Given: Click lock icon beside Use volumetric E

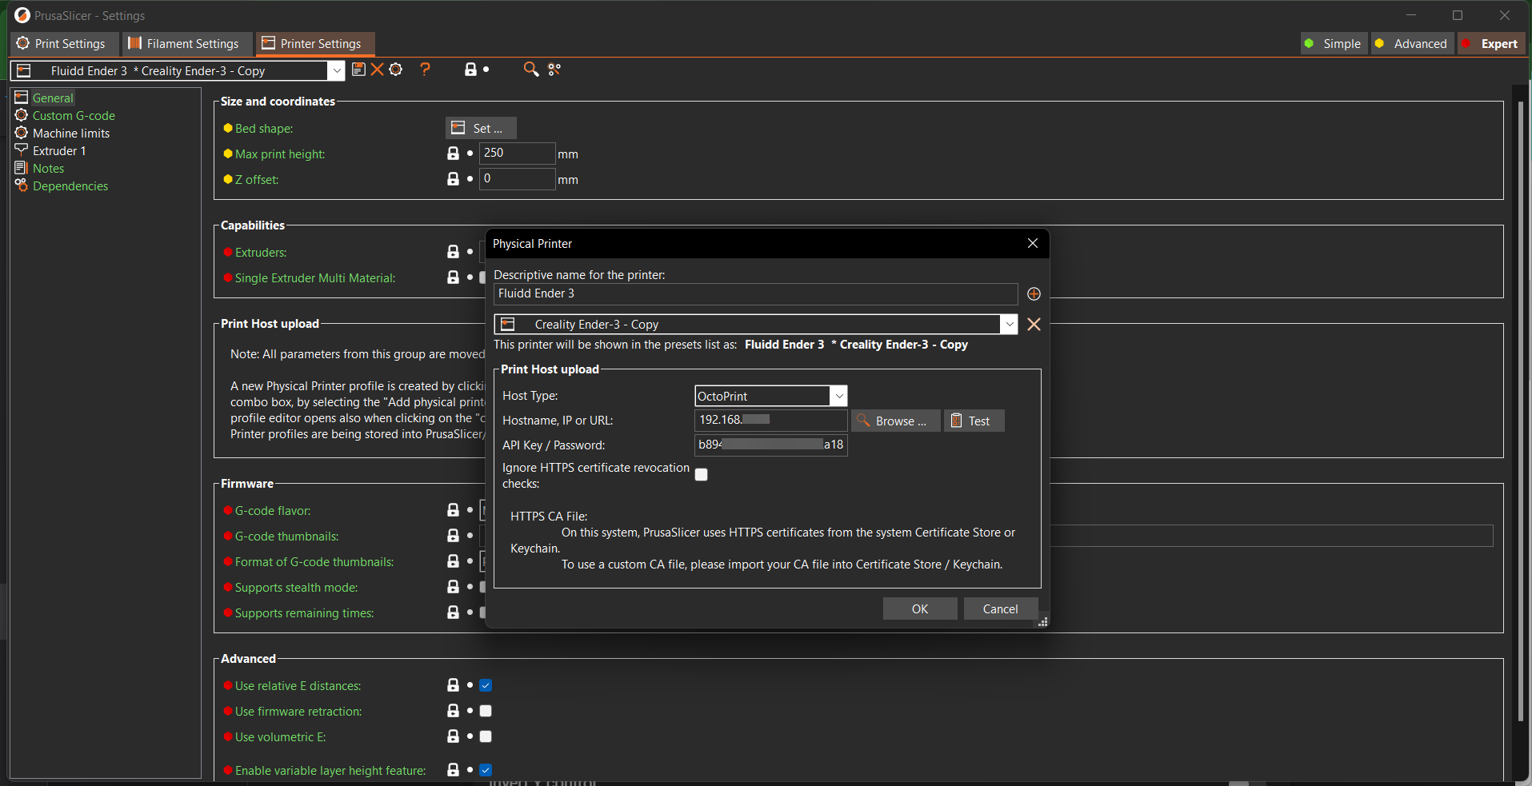Looking at the screenshot, I should click(x=453, y=736).
